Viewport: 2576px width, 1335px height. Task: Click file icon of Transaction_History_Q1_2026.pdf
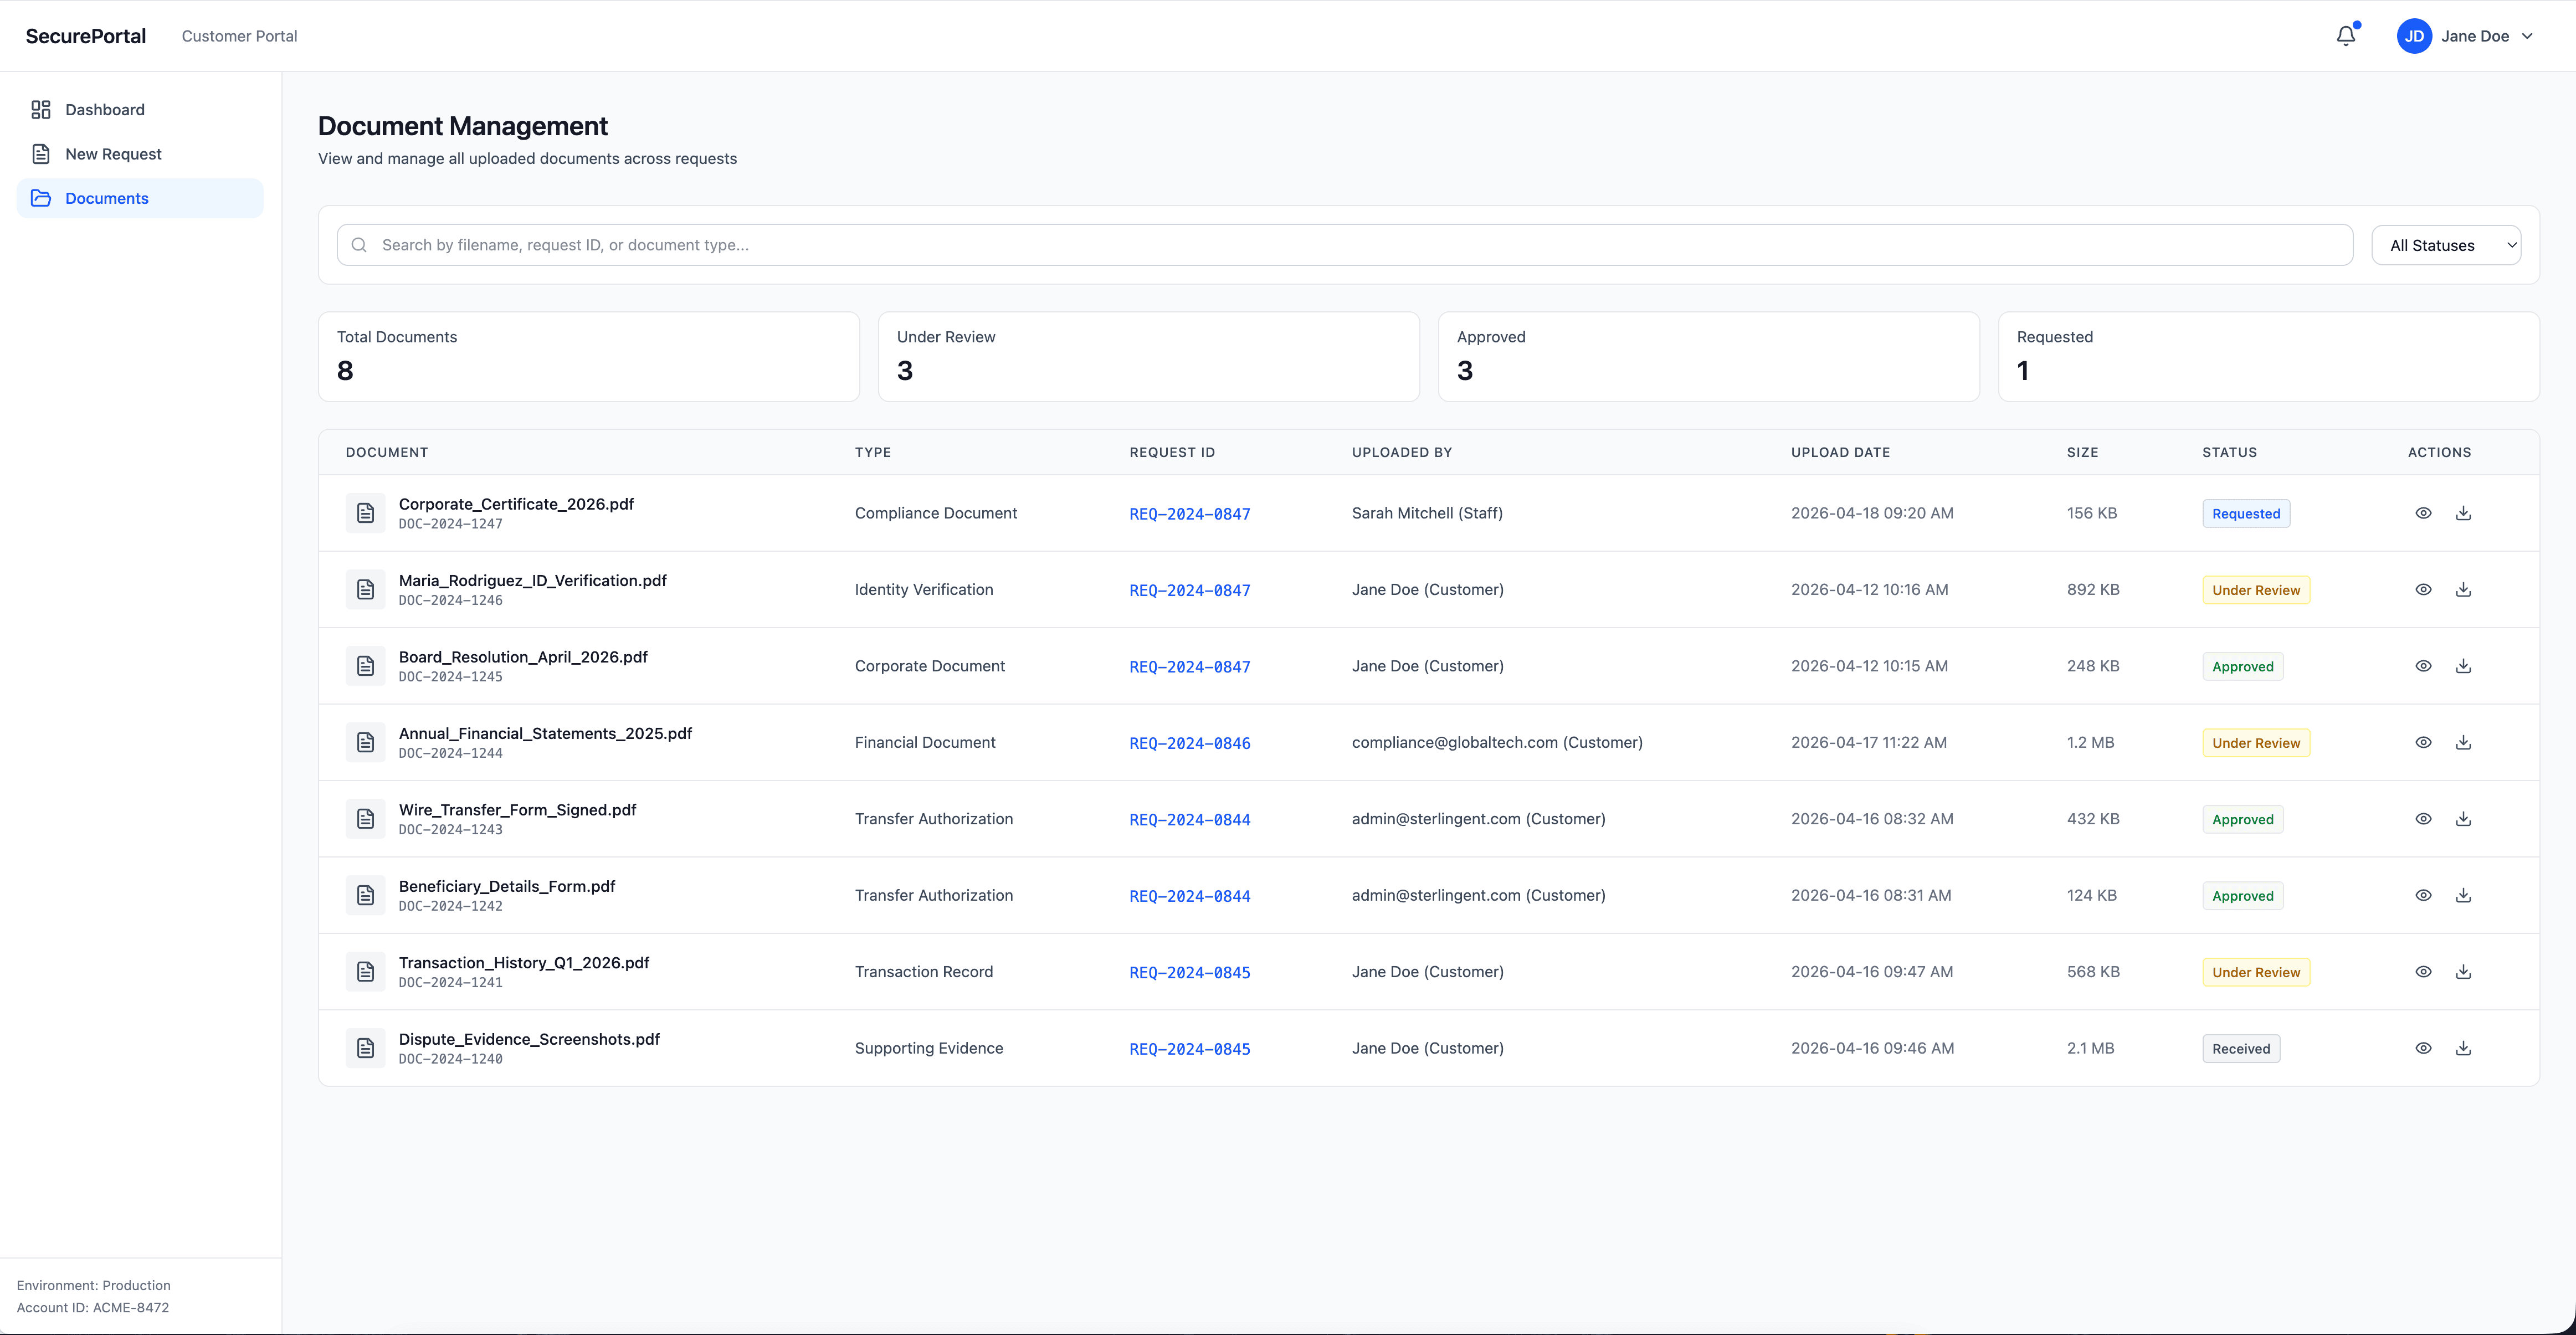coord(365,972)
